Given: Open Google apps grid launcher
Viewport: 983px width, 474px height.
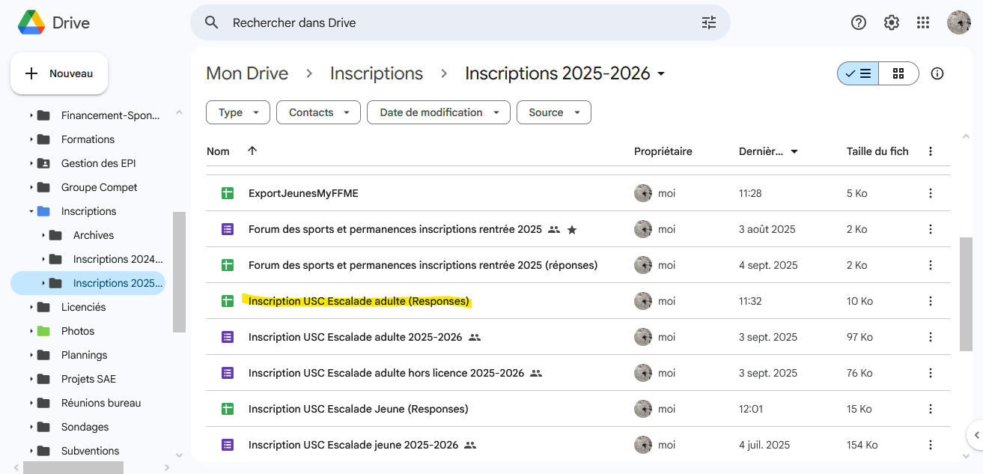Looking at the screenshot, I should 923,22.
